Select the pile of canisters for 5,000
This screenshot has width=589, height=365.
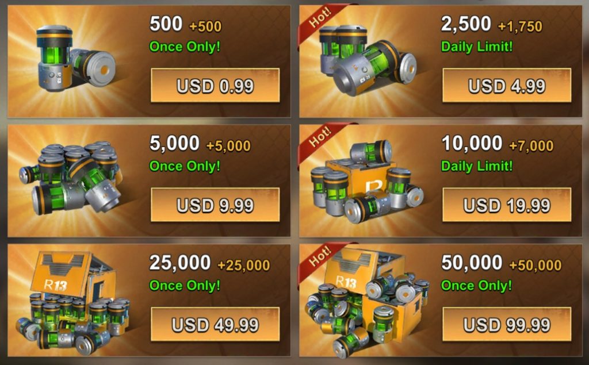point(71,178)
